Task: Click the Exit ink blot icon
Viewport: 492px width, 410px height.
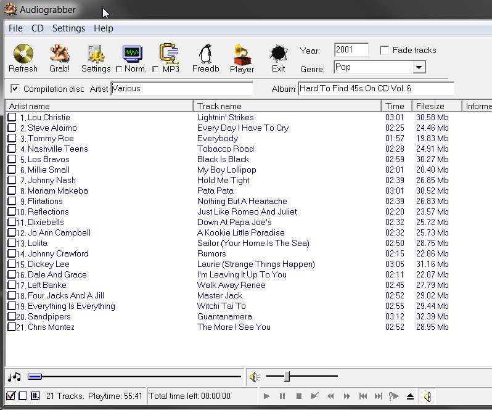Action: tap(279, 54)
